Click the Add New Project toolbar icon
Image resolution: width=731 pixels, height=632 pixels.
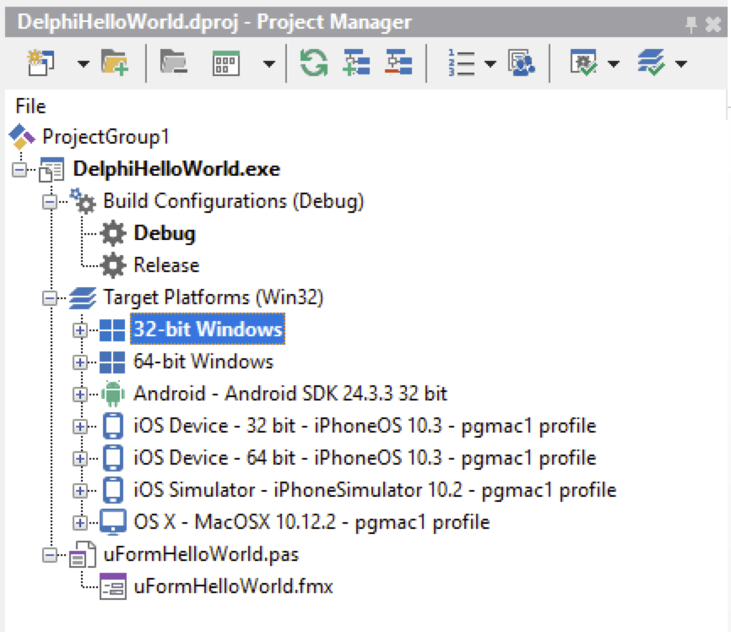41,63
